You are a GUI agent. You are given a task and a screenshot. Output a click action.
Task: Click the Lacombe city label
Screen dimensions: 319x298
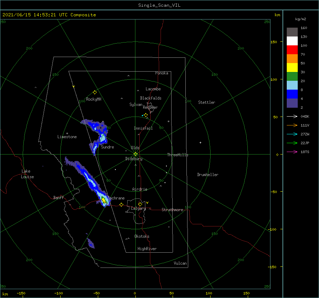153,89
